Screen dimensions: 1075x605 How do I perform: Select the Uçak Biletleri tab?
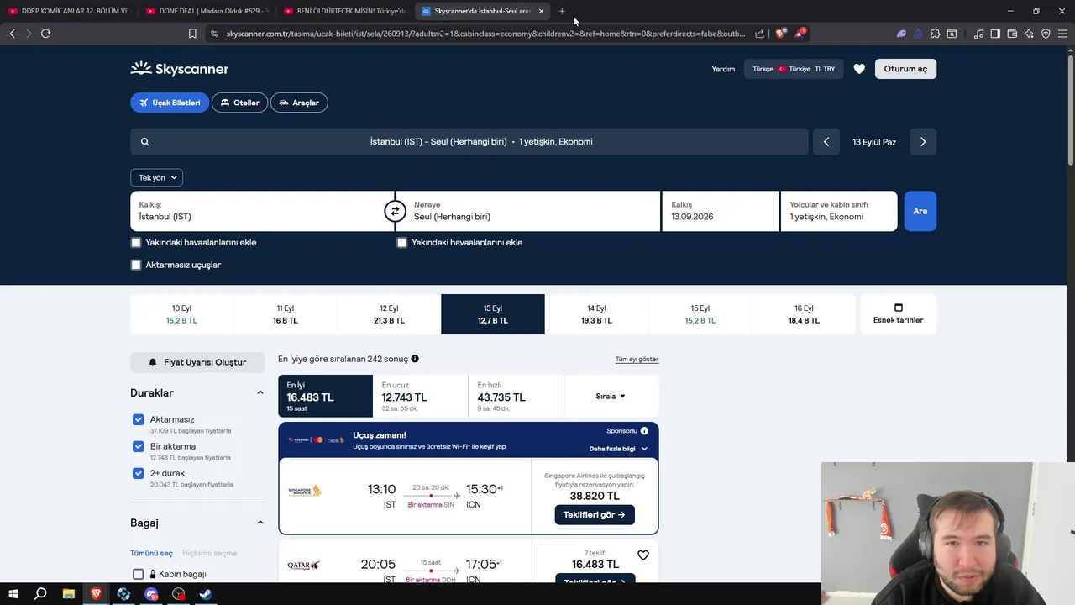tap(170, 103)
